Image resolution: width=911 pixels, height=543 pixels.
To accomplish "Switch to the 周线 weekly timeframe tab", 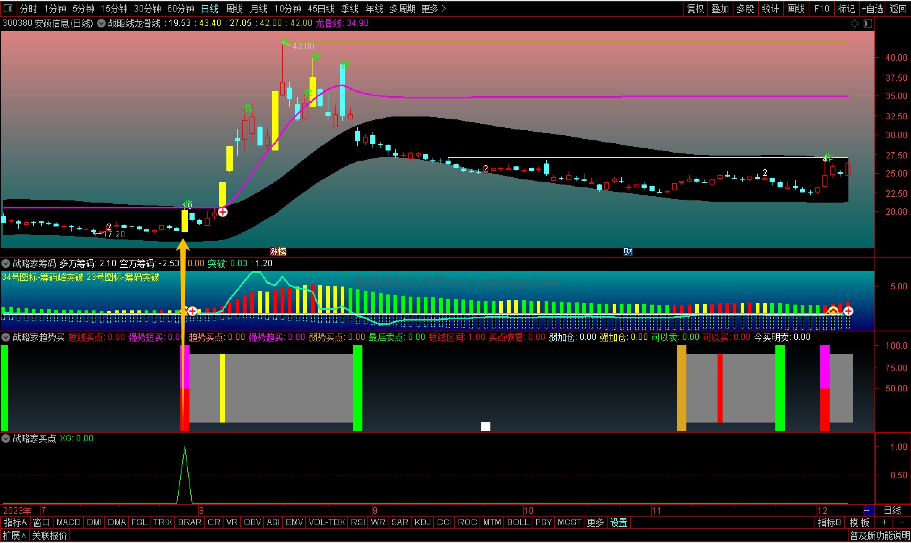I will [234, 8].
